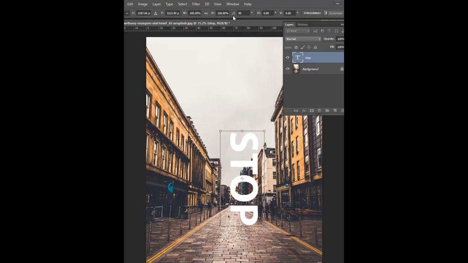
Task: Create new fill or adjustment layer
Action: [x=319, y=110]
